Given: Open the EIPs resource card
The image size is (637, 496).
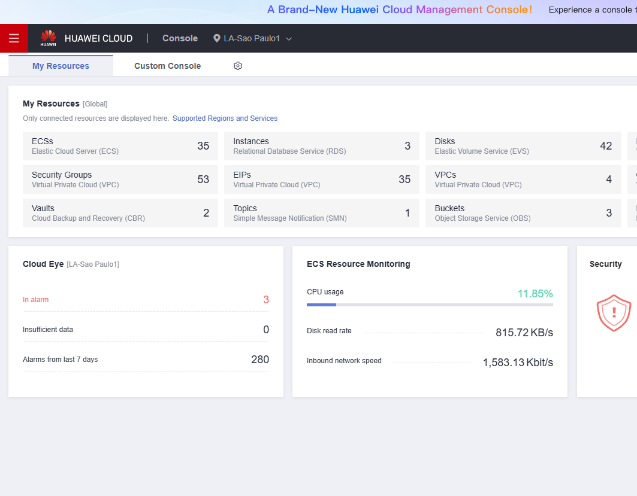Looking at the screenshot, I should coord(322,179).
